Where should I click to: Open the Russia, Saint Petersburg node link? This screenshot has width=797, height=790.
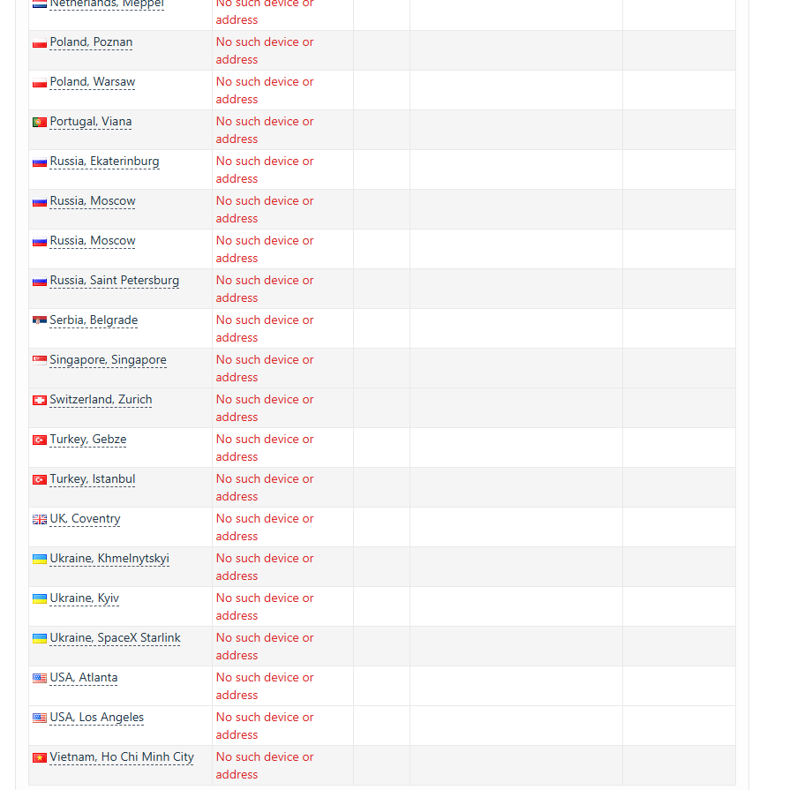point(115,281)
